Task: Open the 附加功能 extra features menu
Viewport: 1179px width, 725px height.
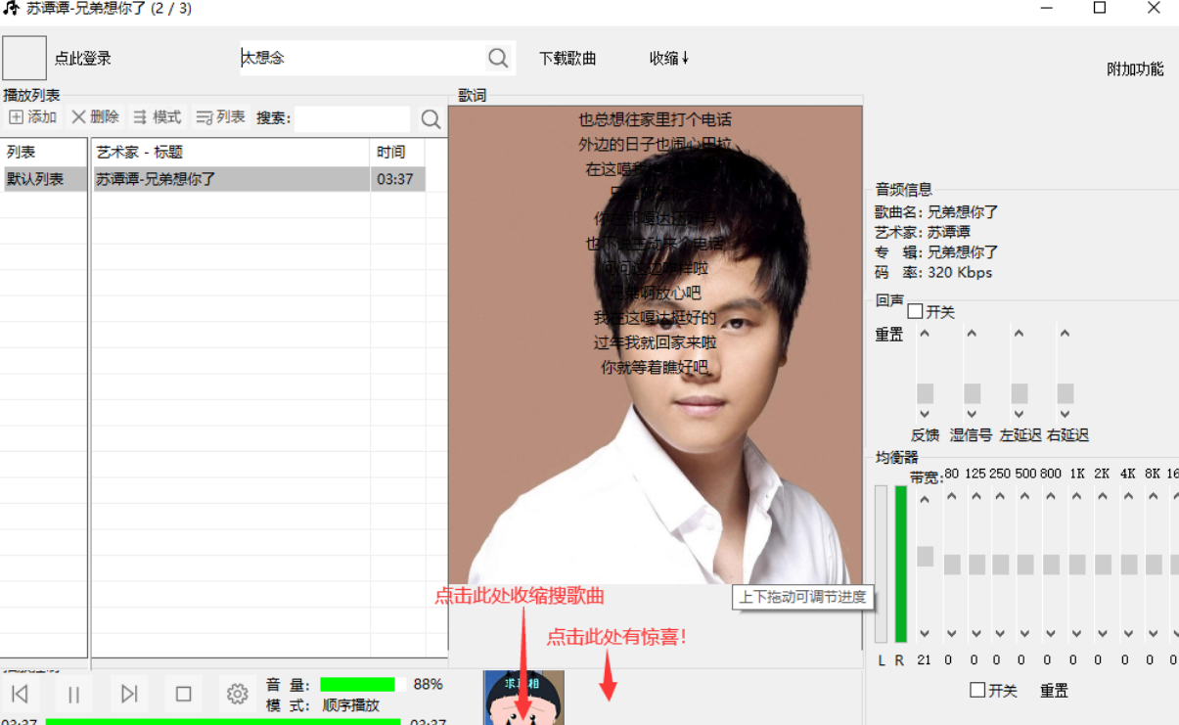Action: pyautogui.click(x=1135, y=69)
